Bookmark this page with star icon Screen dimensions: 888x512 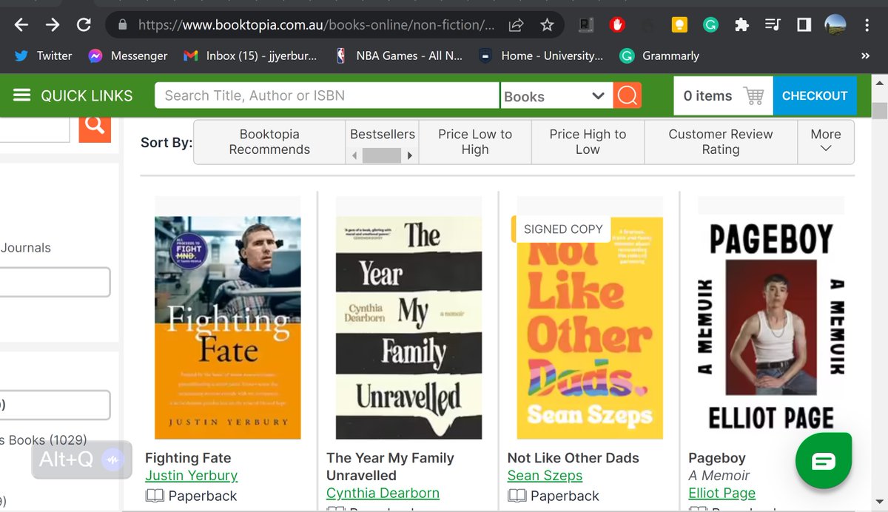pos(547,25)
